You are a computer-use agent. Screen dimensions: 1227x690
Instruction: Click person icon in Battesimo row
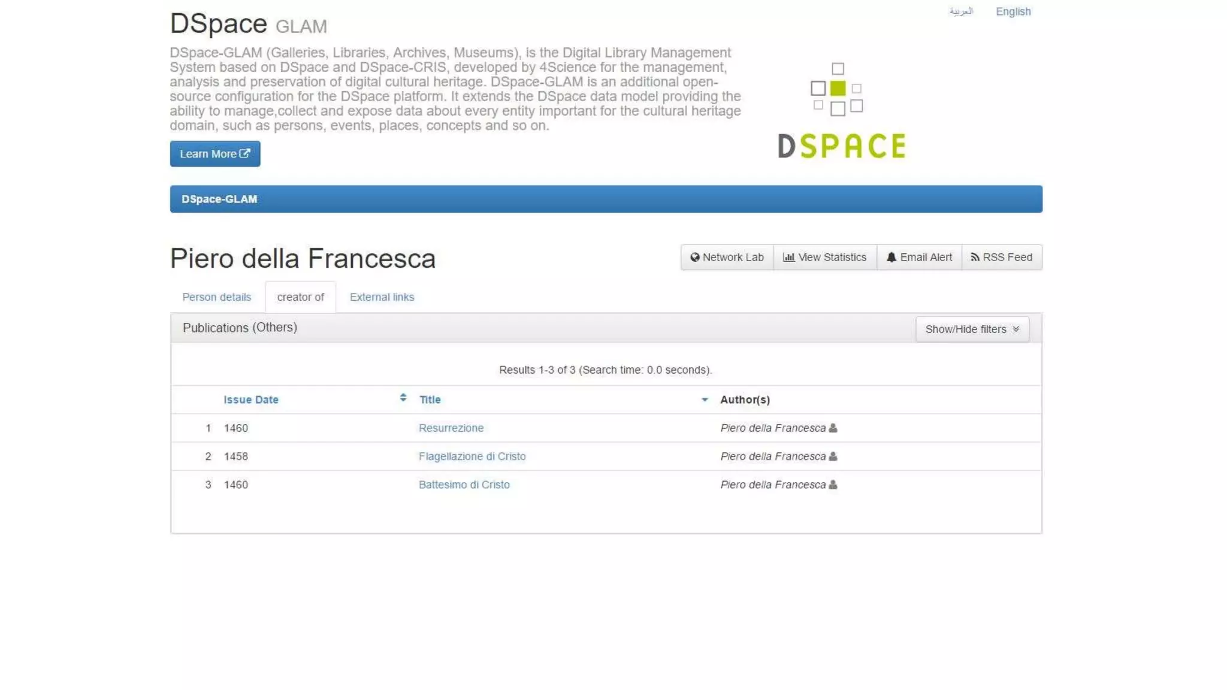833,485
